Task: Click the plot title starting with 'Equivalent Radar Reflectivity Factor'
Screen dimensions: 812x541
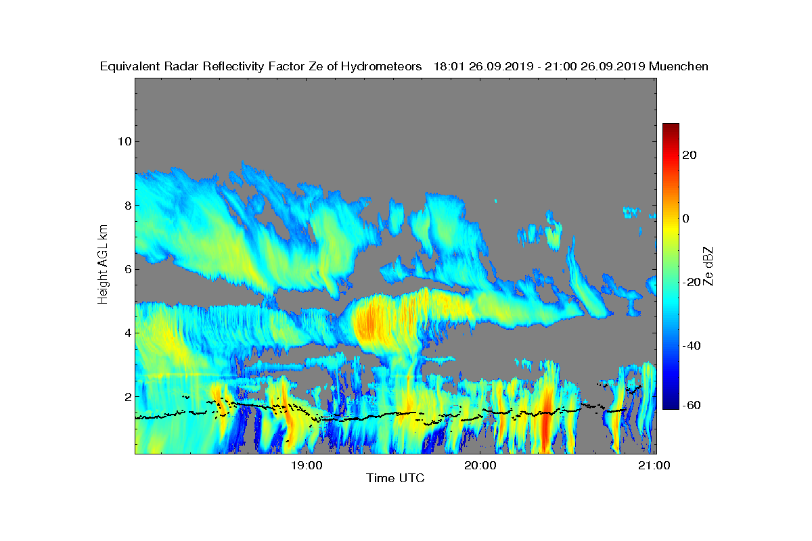Action: click(x=404, y=66)
